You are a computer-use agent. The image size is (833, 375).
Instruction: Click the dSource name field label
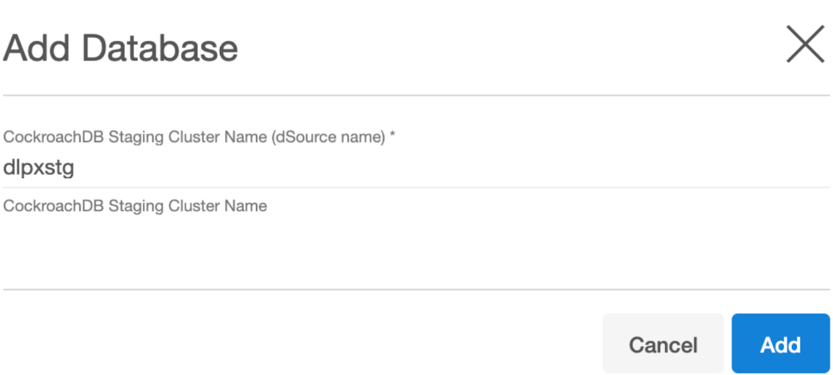tap(194, 137)
